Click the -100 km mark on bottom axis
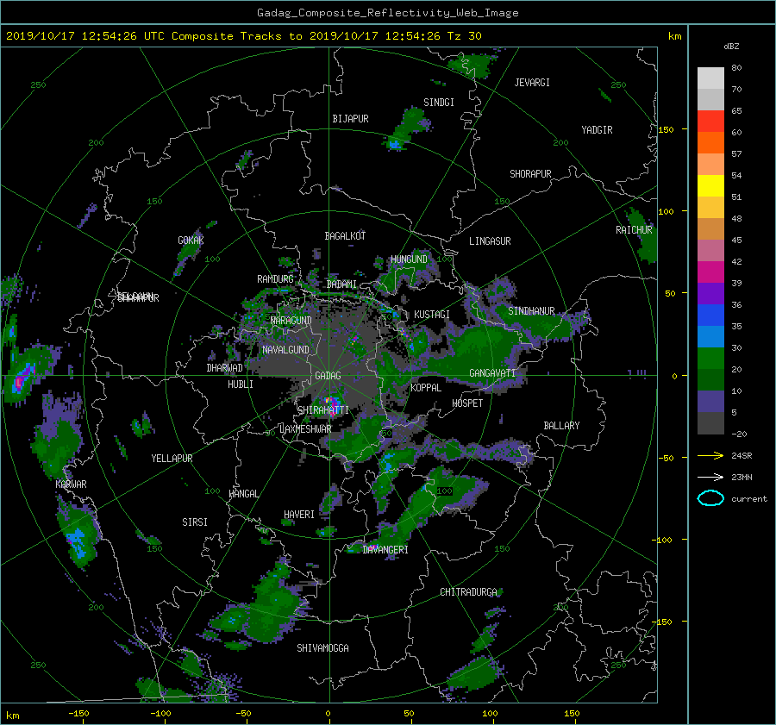776x725 pixels. (x=160, y=714)
